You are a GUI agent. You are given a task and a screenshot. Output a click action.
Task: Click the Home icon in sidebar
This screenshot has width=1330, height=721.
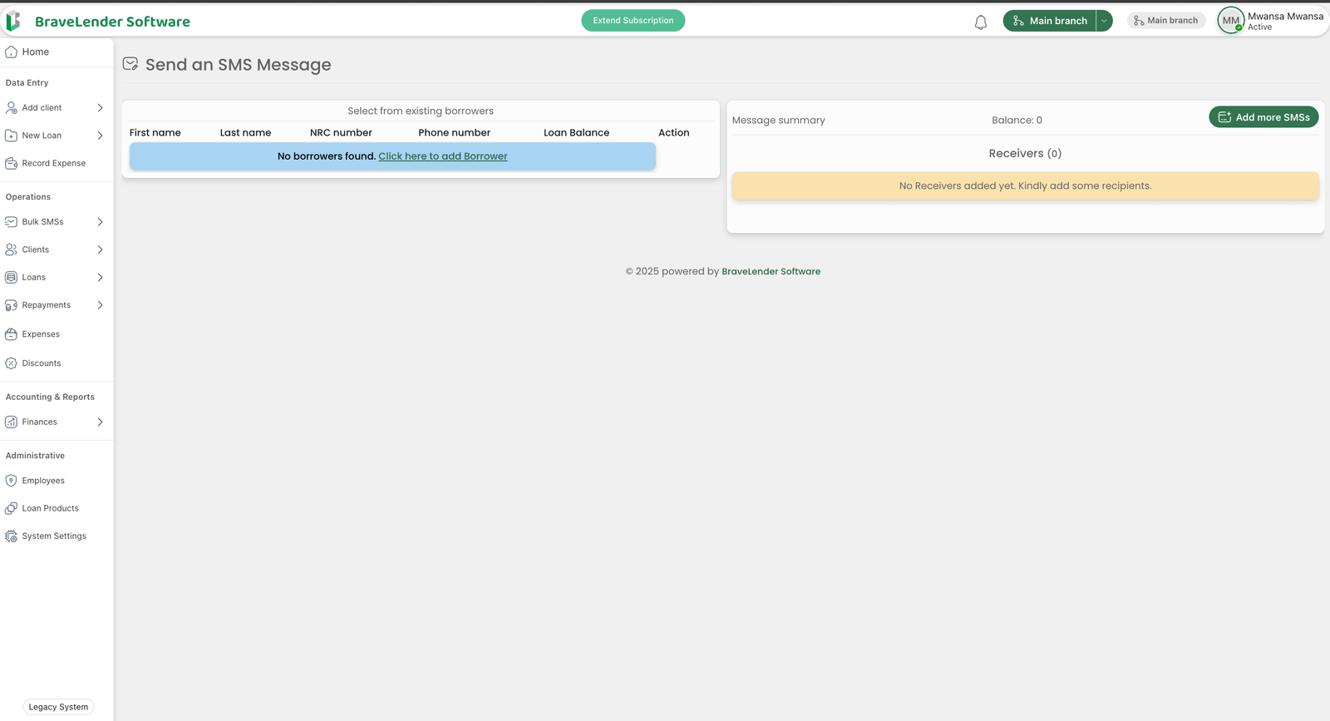point(12,52)
